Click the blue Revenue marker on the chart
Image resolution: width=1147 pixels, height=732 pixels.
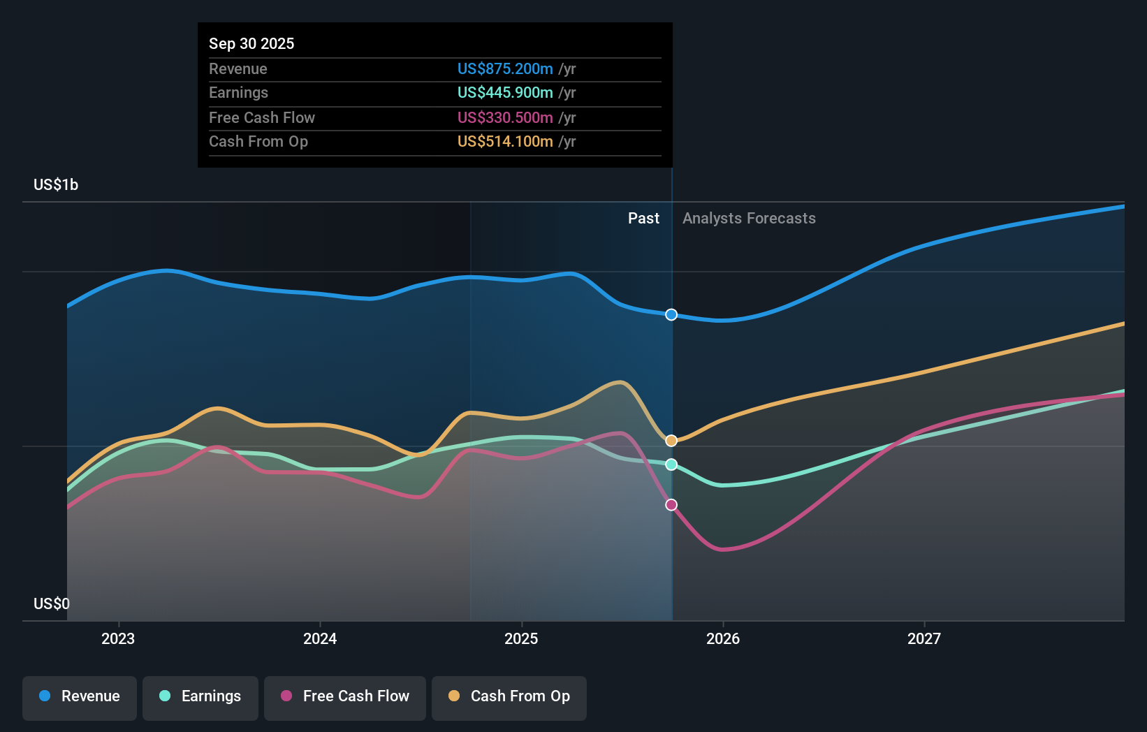click(671, 314)
